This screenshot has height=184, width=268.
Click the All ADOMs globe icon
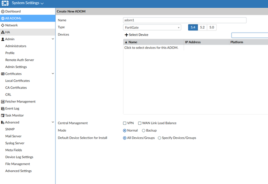pyautogui.click(x=3, y=18)
